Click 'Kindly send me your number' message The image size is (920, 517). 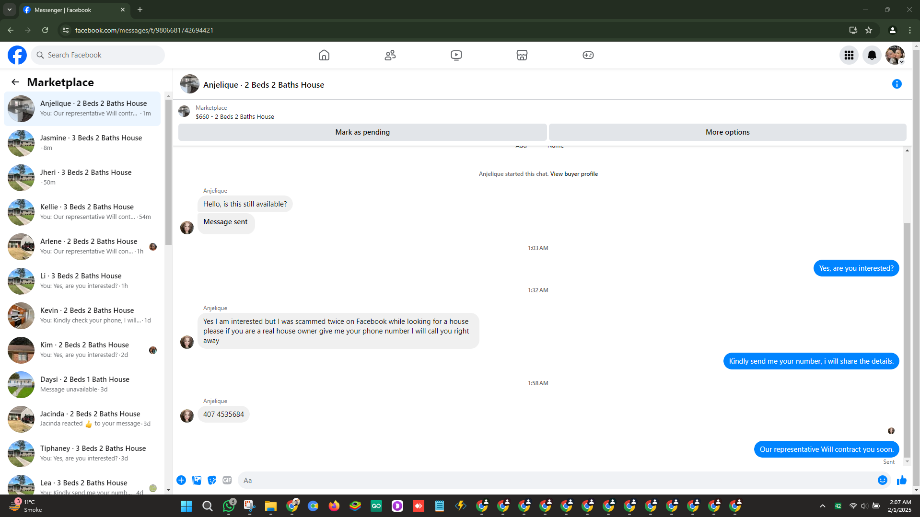[x=811, y=361]
